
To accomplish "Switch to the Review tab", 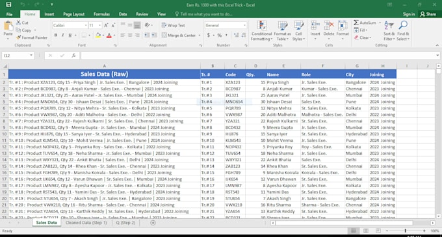I will (142, 14).
